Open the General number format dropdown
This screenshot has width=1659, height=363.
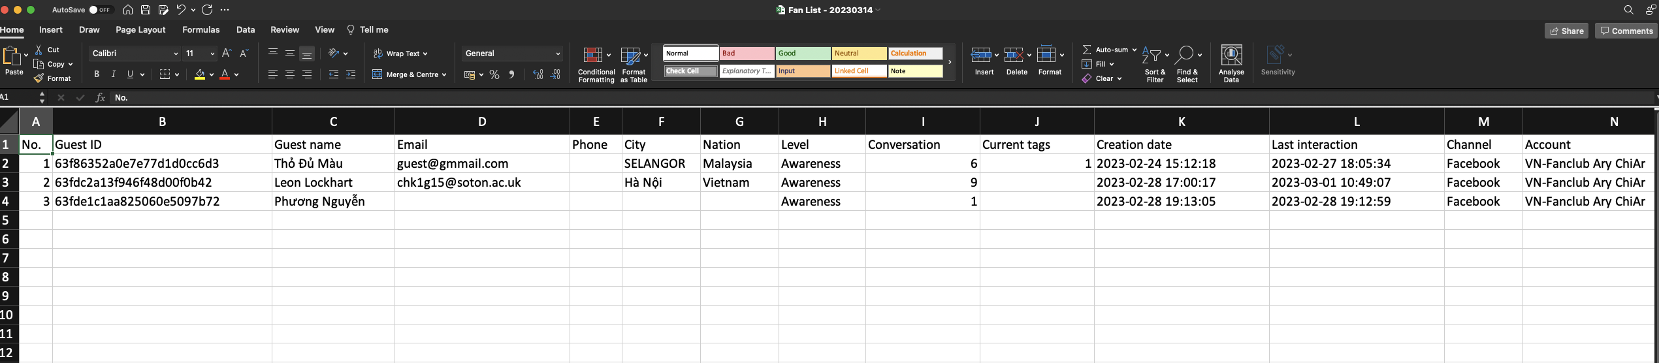pos(557,54)
